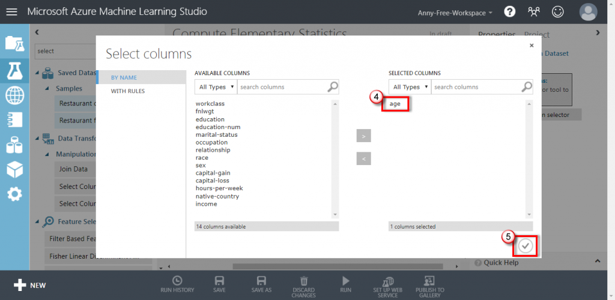Open the Experiments flask icon in sidebar
The width and height of the screenshot is (615, 300).
click(x=14, y=70)
